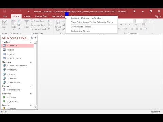Select the Orders table

point(17,50)
